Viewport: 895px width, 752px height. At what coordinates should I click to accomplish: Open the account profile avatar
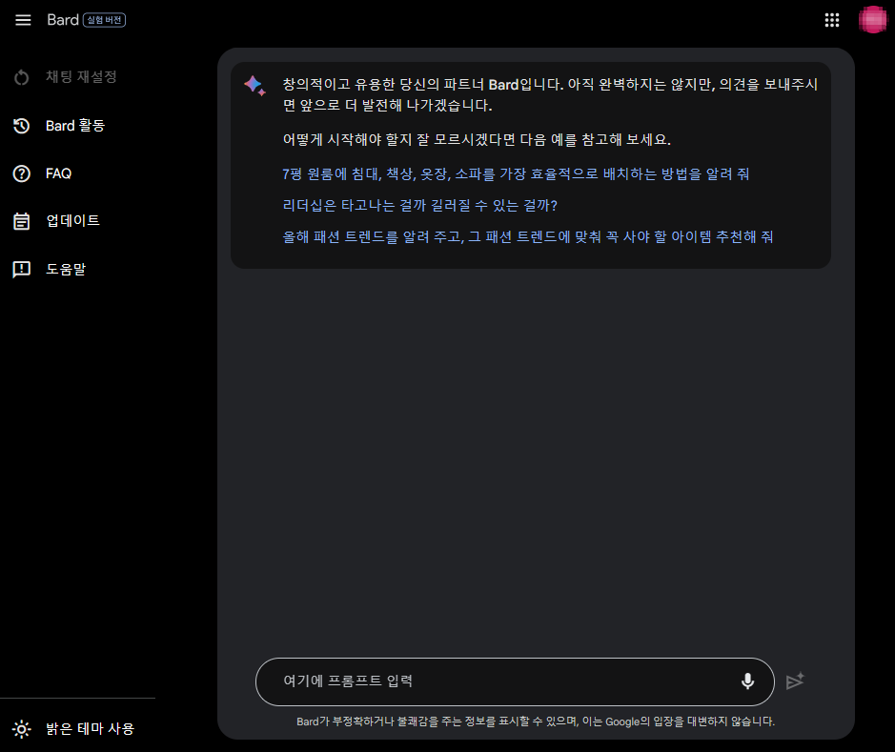click(873, 20)
